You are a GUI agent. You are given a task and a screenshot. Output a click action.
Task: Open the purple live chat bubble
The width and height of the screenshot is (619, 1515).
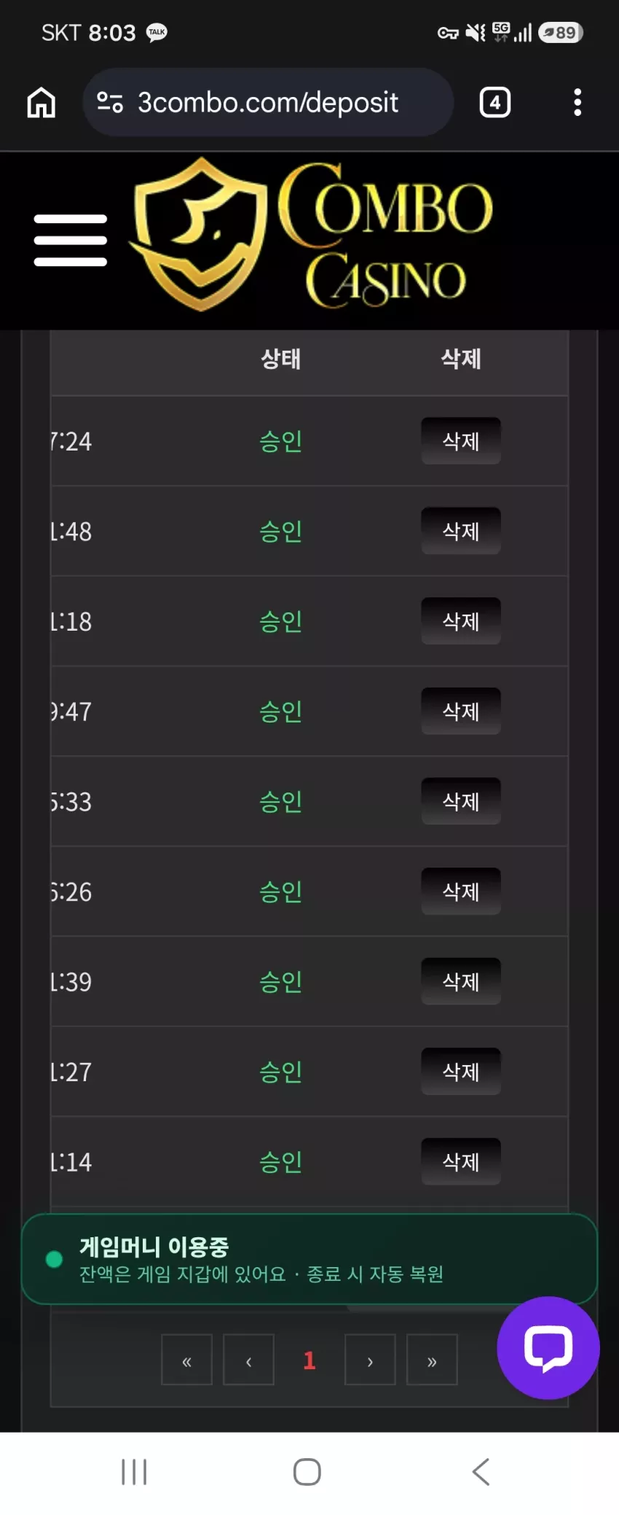[548, 1347]
